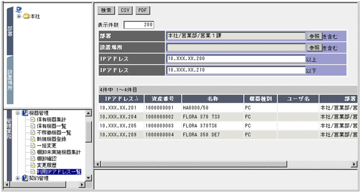Click IP address field containing 10.XXX.XX.200
The width and height of the screenshot is (361, 194).
236,59
